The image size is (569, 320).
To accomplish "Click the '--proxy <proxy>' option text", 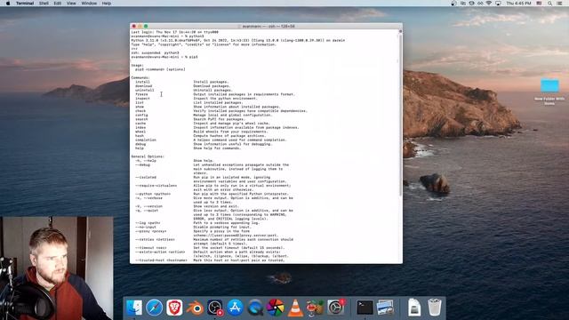I will tap(151, 231).
